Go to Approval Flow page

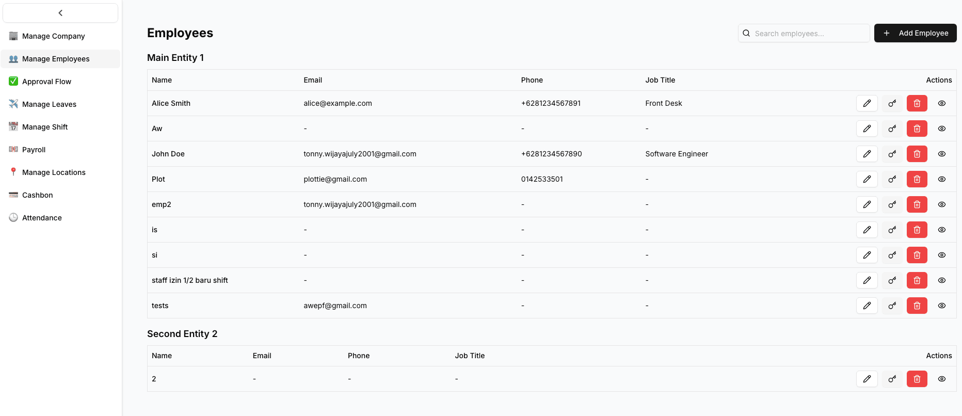(46, 82)
